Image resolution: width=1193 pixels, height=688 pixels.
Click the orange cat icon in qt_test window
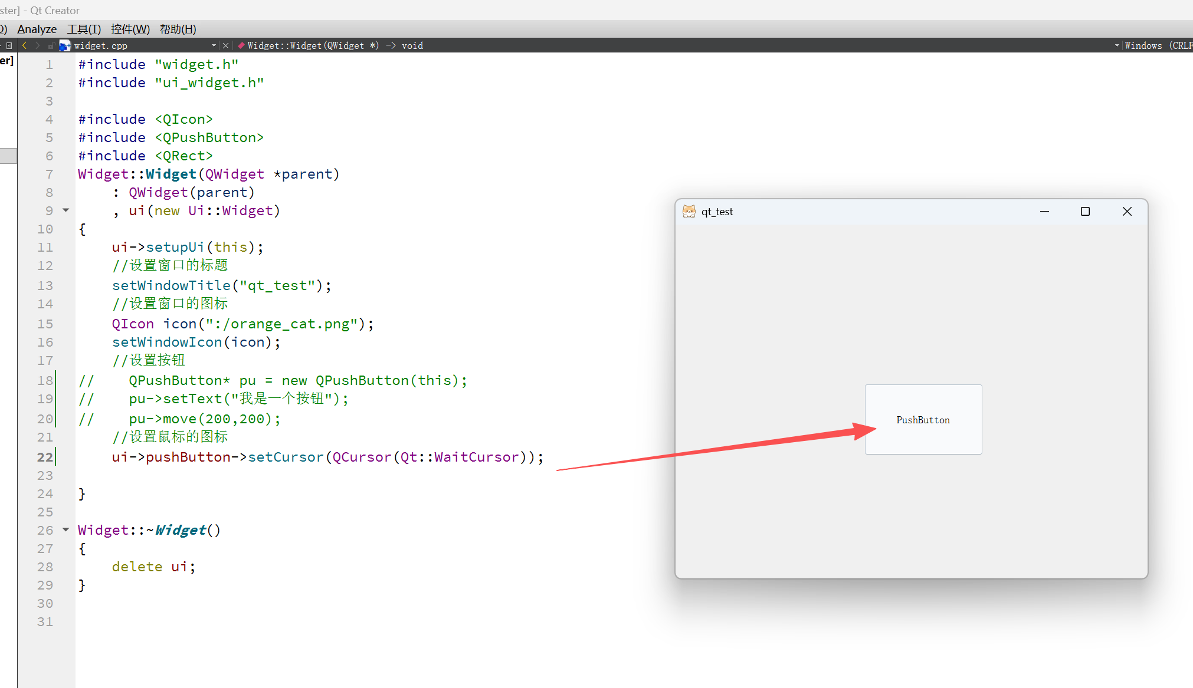(x=689, y=211)
